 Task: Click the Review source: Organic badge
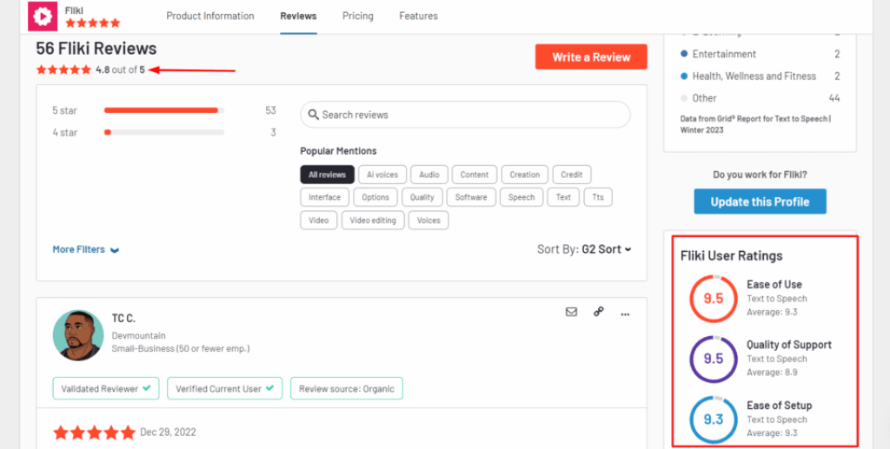[x=346, y=388]
